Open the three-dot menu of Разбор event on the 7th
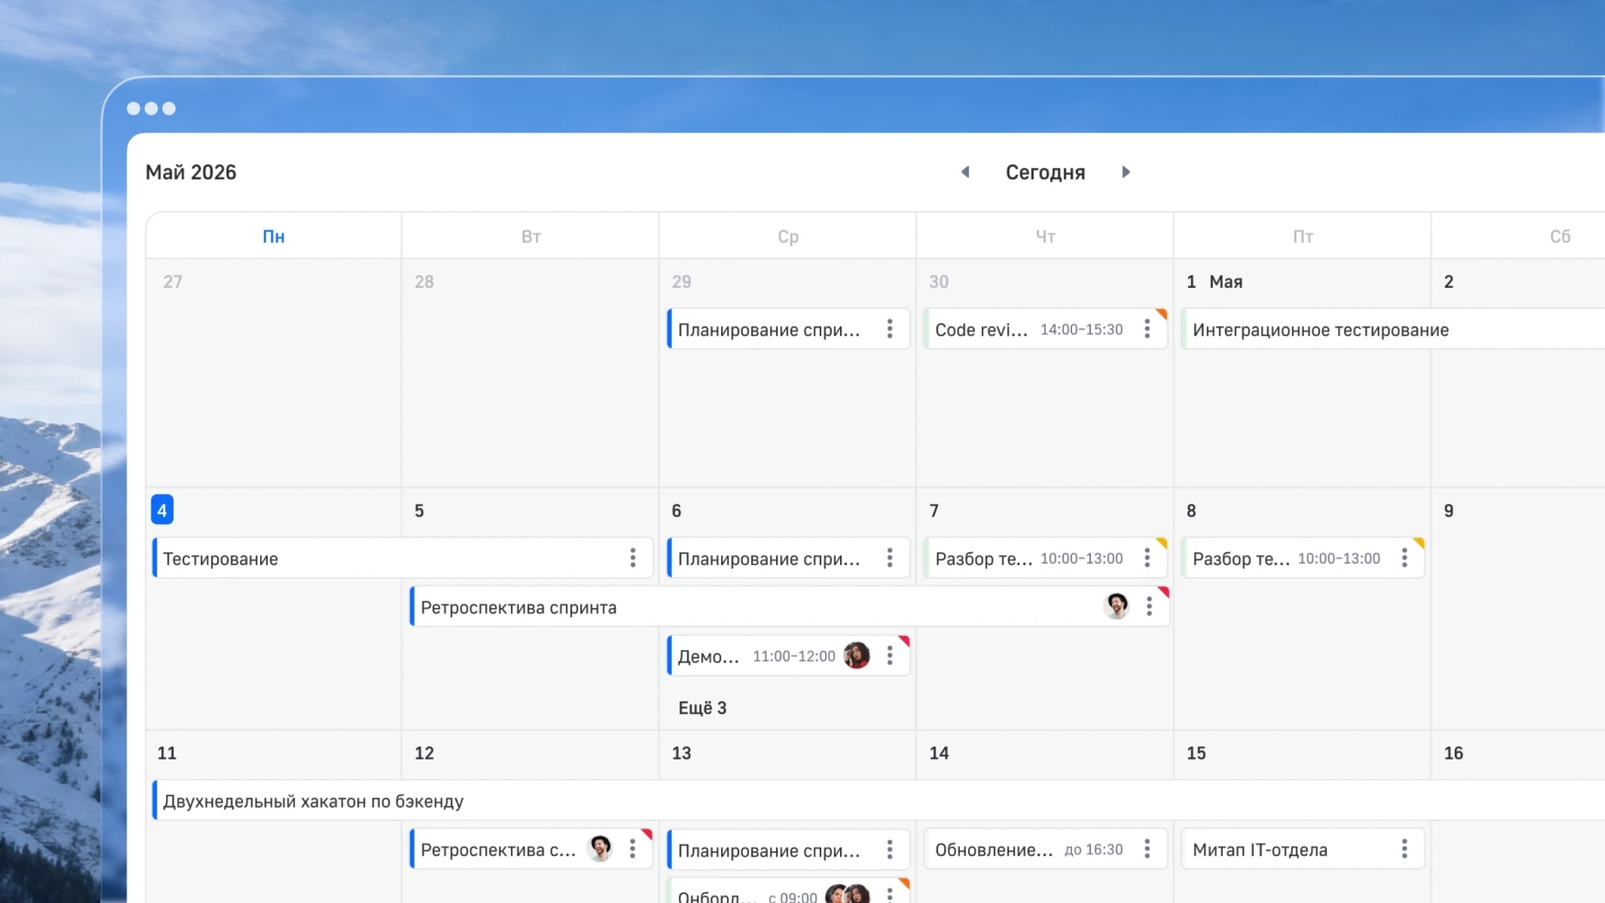 (1147, 557)
